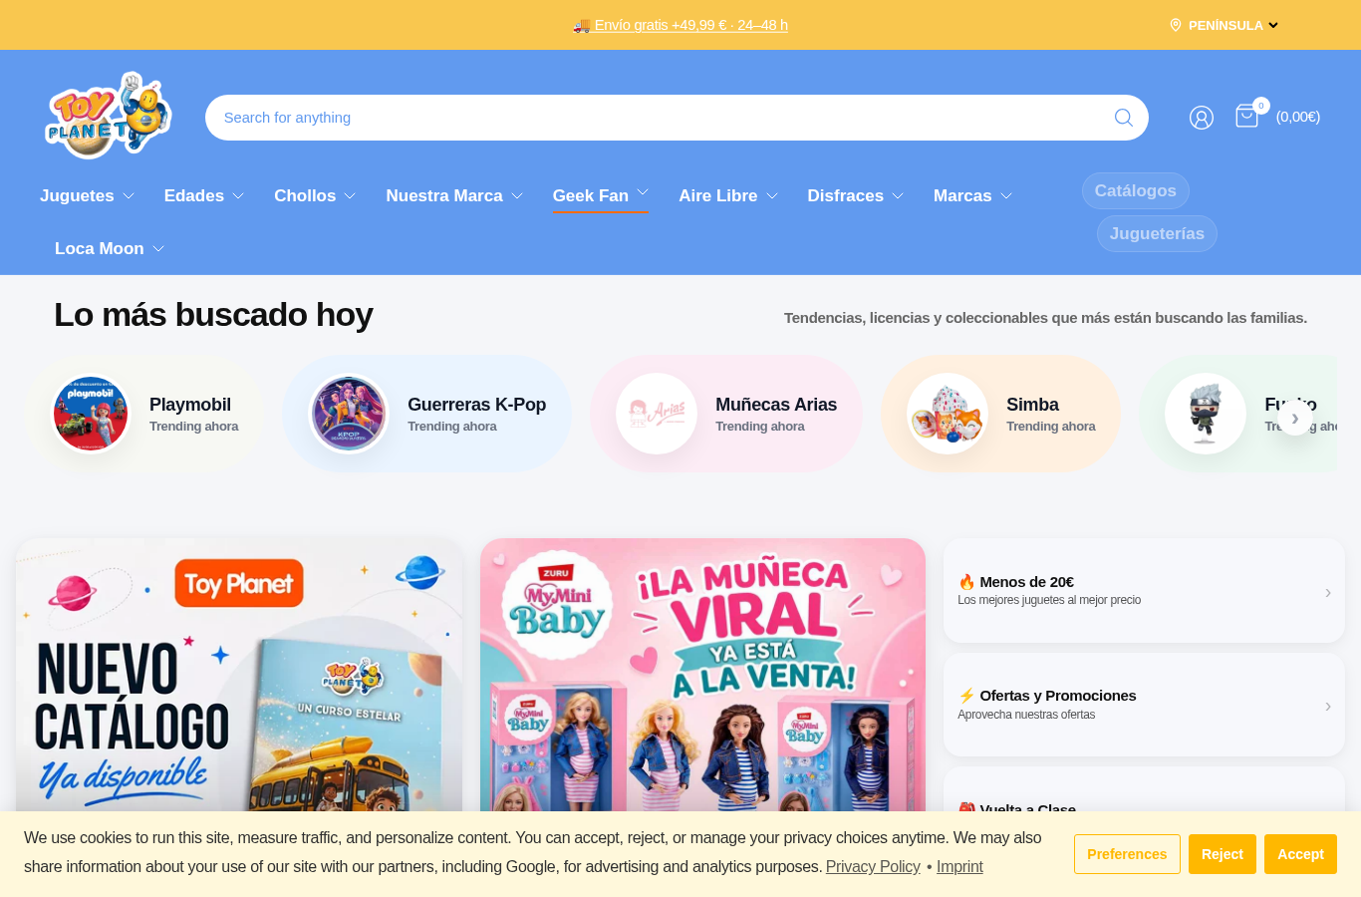This screenshot has height=897, width=1361.
Task: Click the Playmobil label text
Action: point(190,405)
